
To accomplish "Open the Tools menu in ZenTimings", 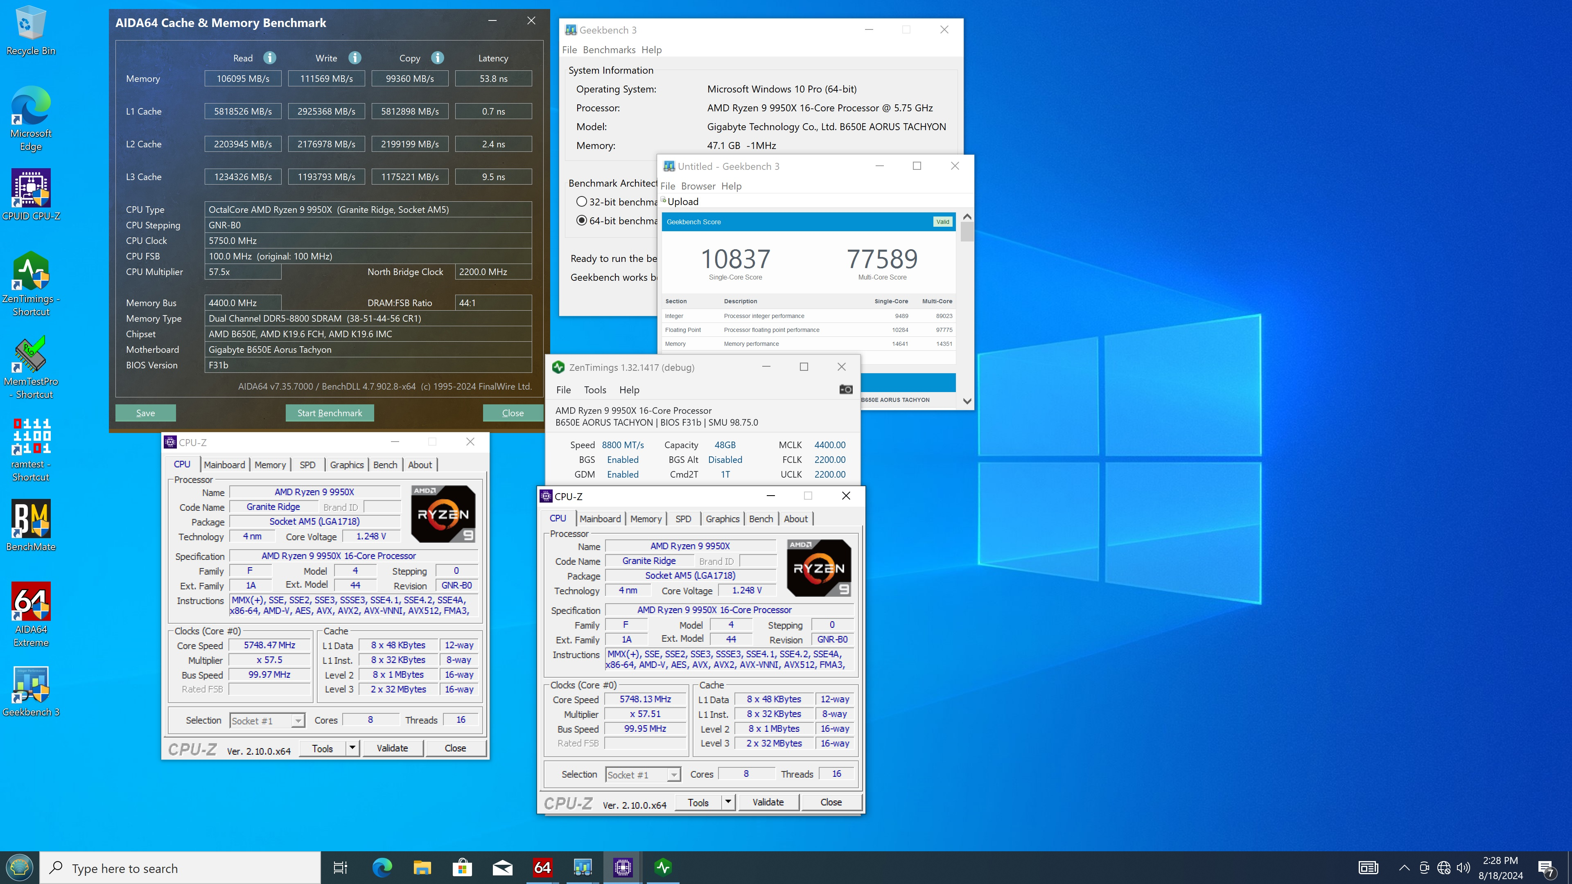I will (595, 390).
